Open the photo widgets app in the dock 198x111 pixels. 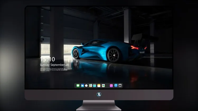[103, 85]
